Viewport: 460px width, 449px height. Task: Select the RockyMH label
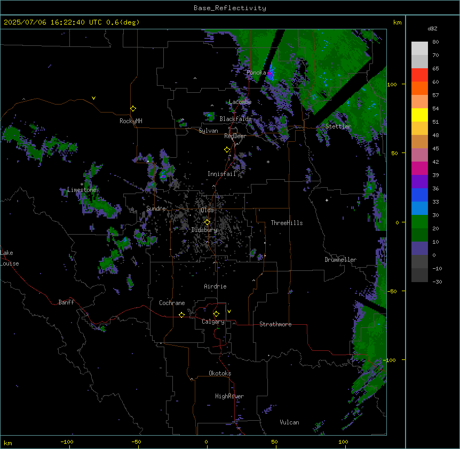pyautogui.click(x=131, y=121)
